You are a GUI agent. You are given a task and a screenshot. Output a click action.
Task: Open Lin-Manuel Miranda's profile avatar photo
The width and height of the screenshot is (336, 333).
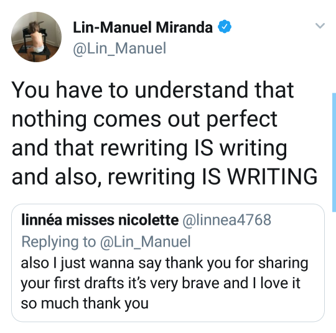pyautogui.click(x=36, y=37)
